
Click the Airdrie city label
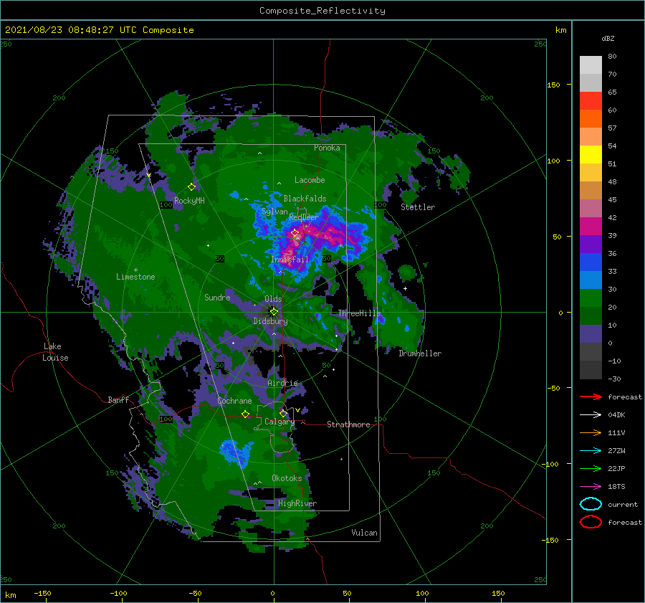pyautogui.click(x=282, y=383)
